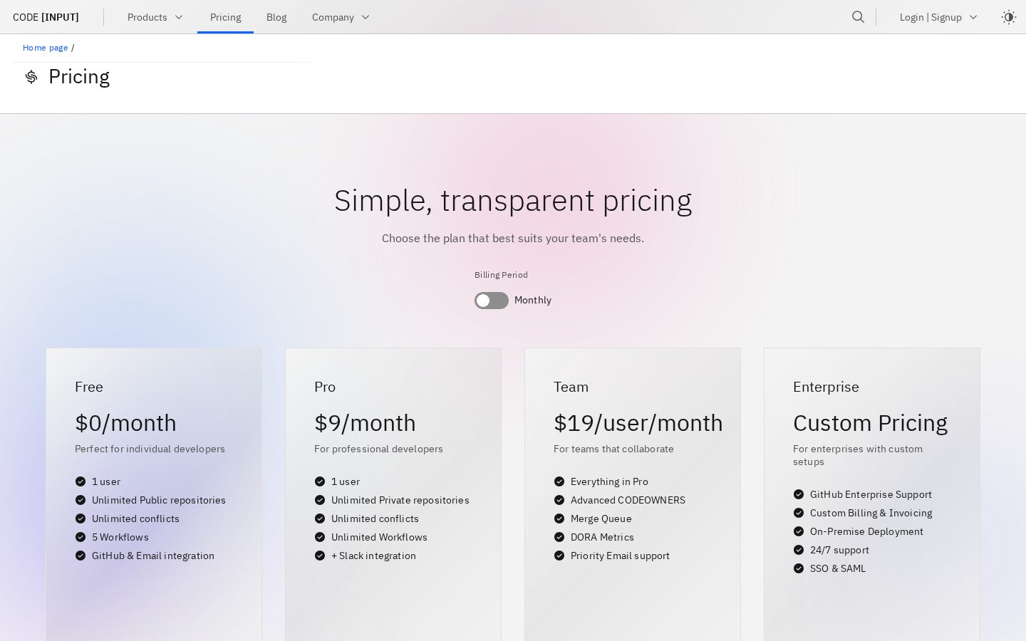
Task: Open the Login | Signup dropdown
Action: (x=938, y=17)
